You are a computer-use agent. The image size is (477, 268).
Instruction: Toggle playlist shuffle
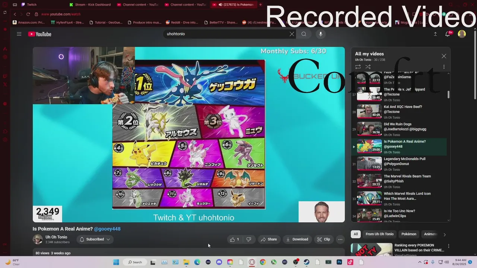368,67
